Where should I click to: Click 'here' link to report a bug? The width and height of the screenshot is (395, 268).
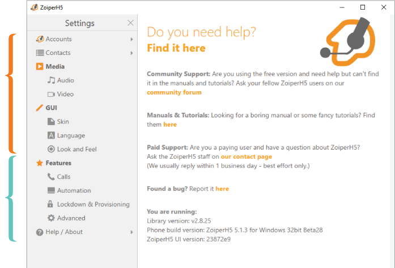[x=222, y=189]
